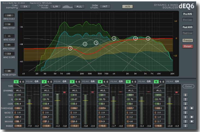This screenshot has width=200, height=132.
Task: Click band 6 THRESHOLD field showing -22.5
Action: click(x=159, y=108)
